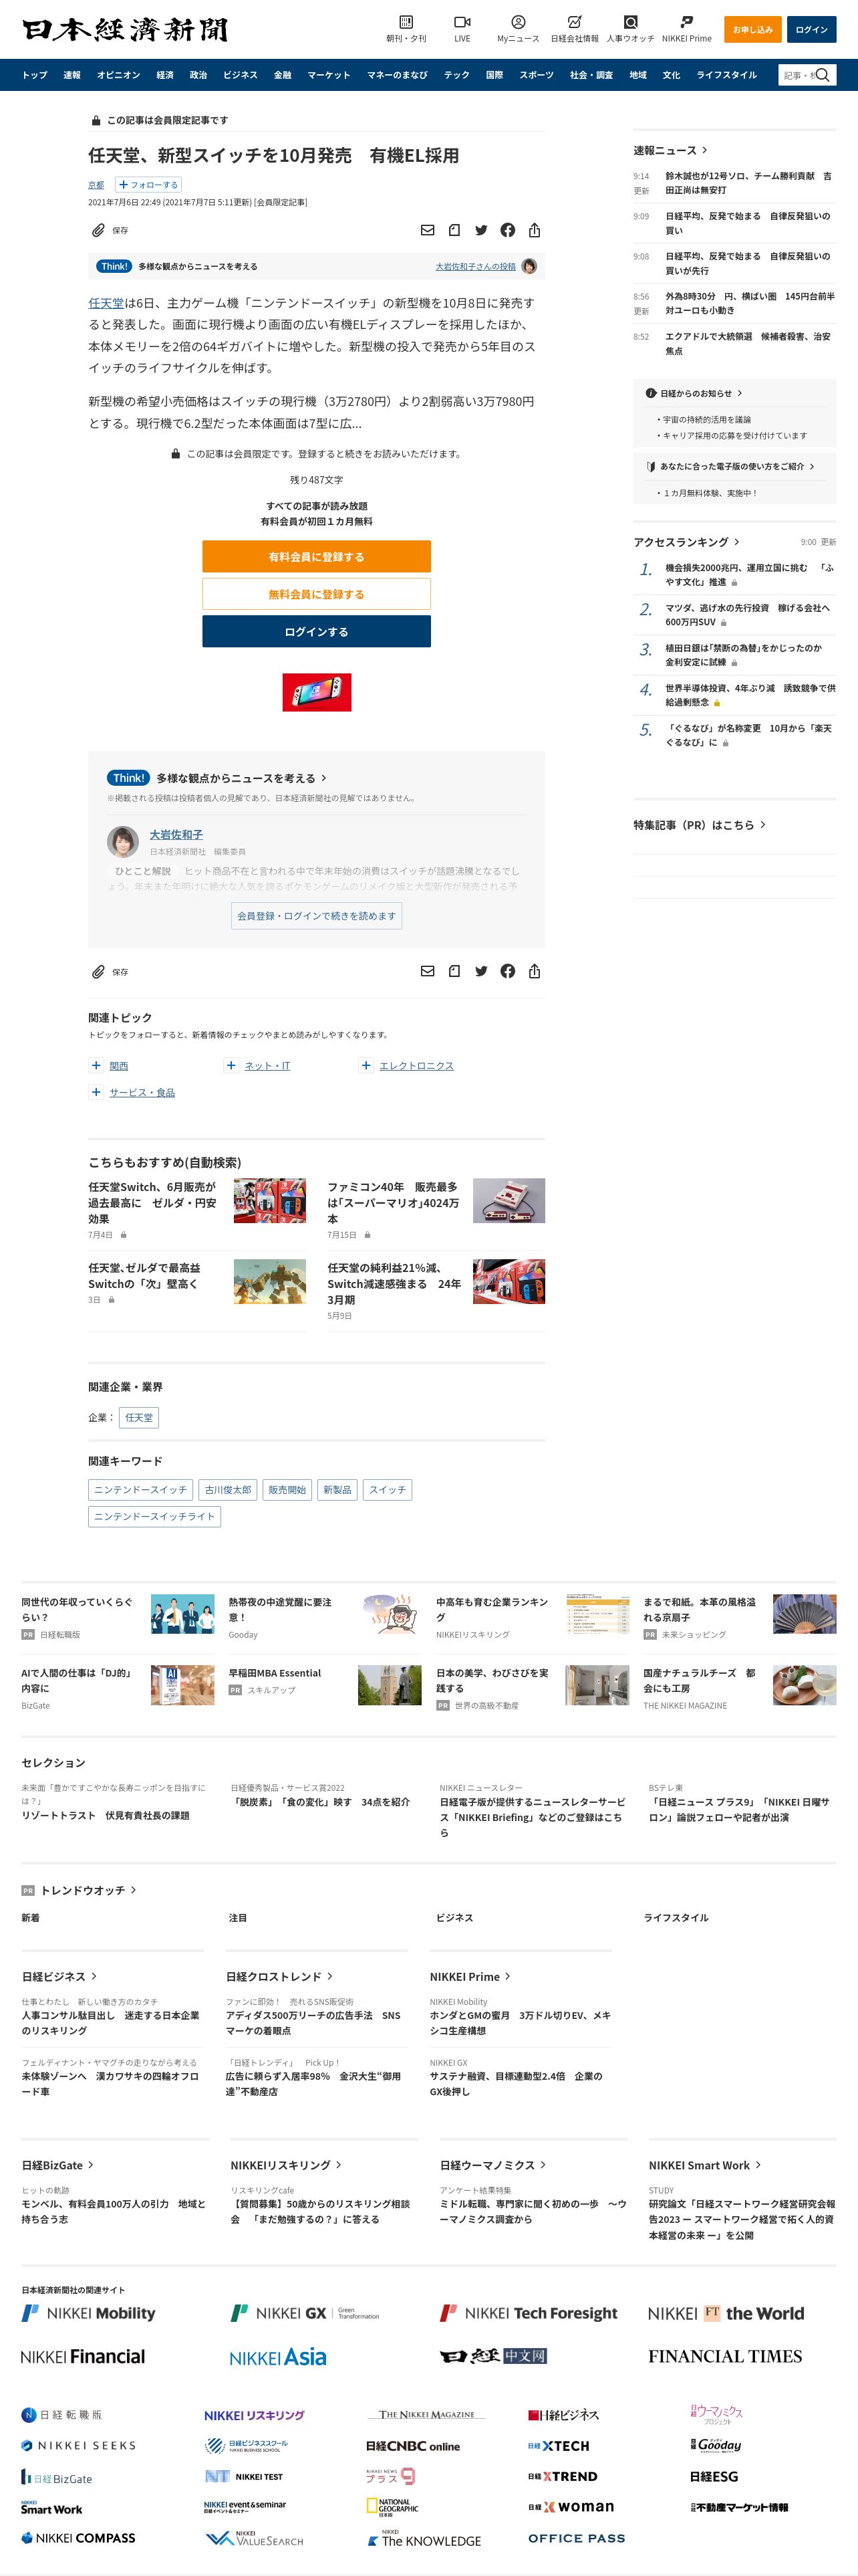858x2576 pixels.
Task: Select マーケット in navigation bar
Action: [329, 75]
